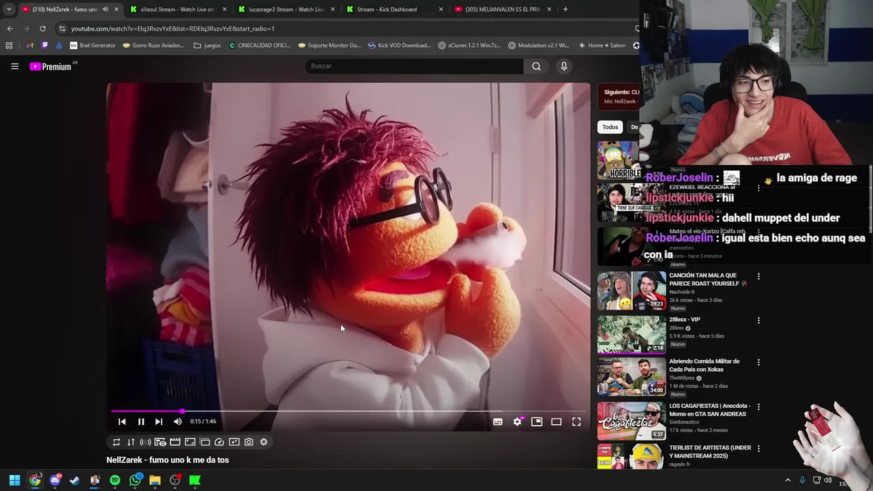Seek along the video progress bar
This screenshot has height=491, width=873.
pyautogui.click(x=348, y=411)
